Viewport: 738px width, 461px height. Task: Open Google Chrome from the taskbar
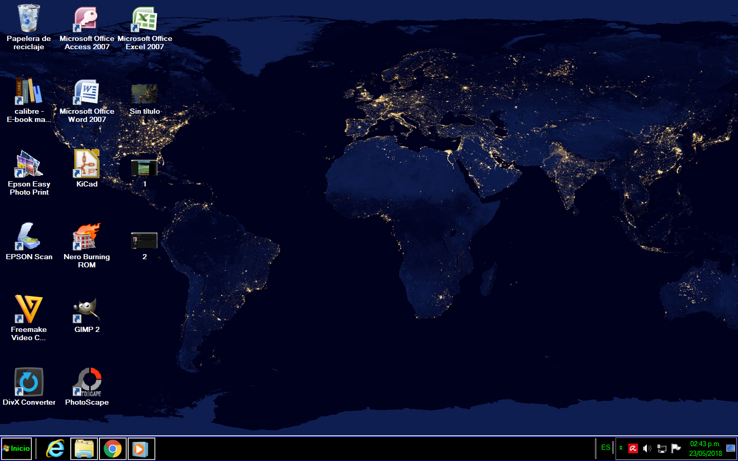pyautogui.click(x=113, y=449)
